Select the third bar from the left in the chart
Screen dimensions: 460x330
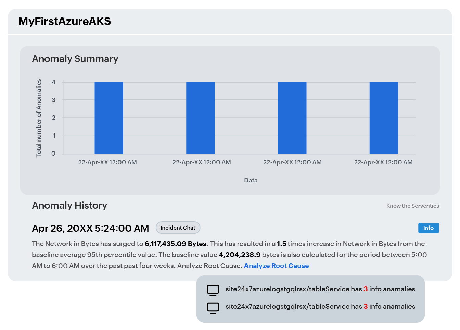click(292, 118)
